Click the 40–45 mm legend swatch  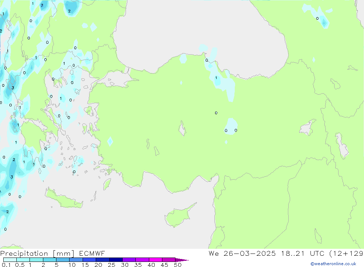coord(155,260)
